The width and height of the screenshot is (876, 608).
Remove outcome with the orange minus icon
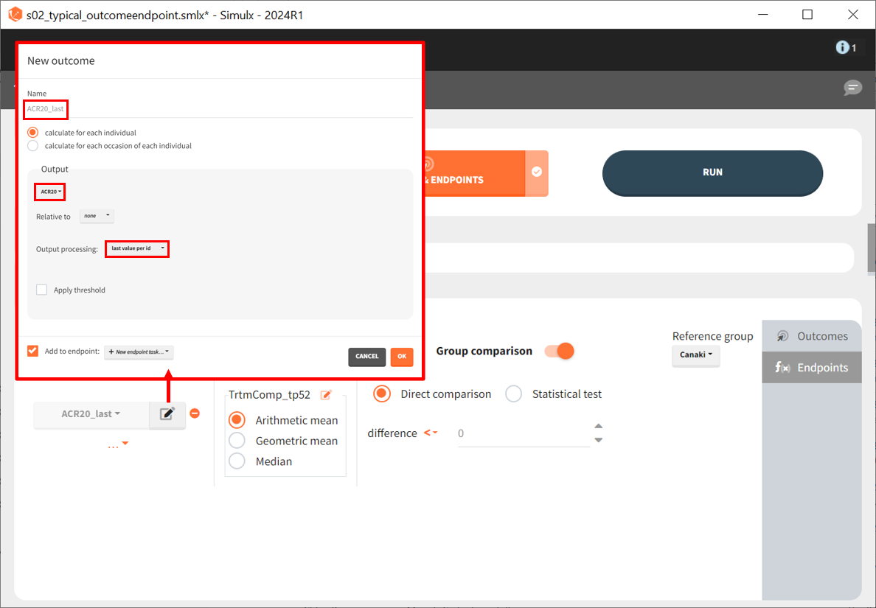pyautogui.click(x=195, y=413)
